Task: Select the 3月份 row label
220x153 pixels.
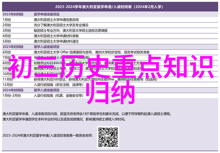Action: pos(7,32)
